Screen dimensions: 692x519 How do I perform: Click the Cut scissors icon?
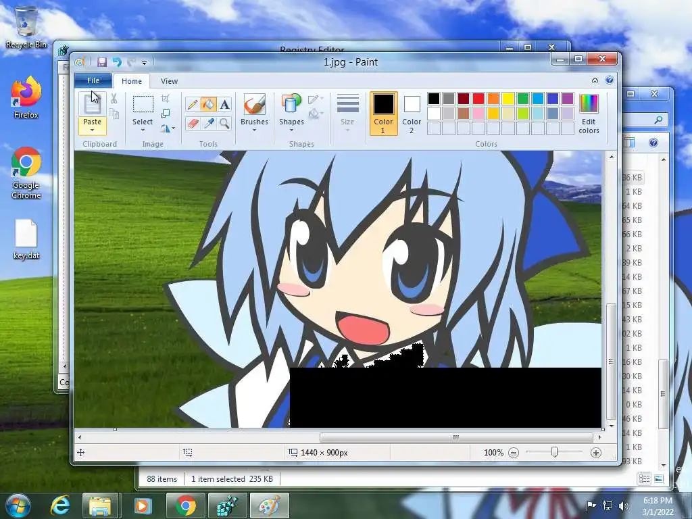coord(114,99)
